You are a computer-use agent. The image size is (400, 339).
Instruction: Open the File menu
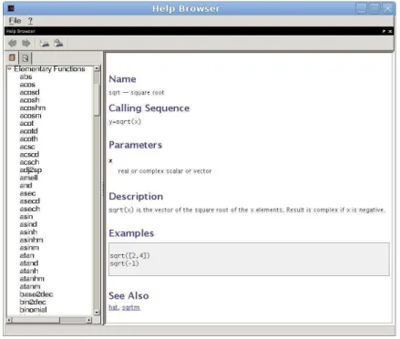coord(15,21)
